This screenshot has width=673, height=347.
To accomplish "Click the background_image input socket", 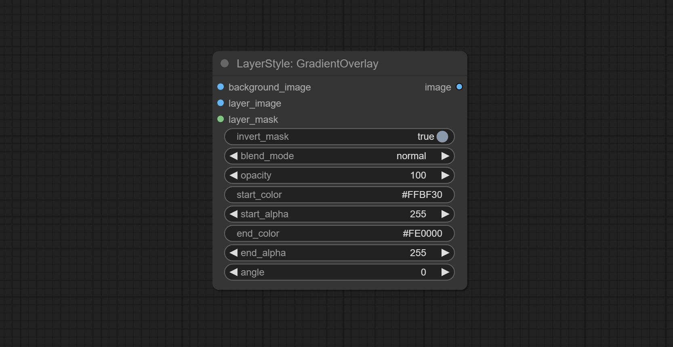I will (221, 87).
